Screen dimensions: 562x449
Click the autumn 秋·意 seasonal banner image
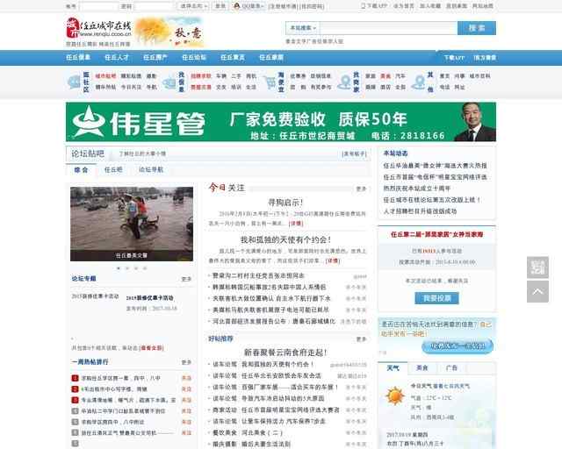[169, 32]
